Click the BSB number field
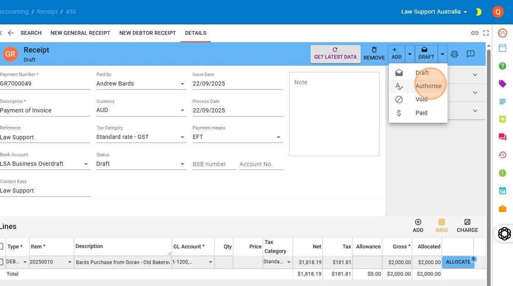This screenshot has height=286, width=513. click(214, 164)
